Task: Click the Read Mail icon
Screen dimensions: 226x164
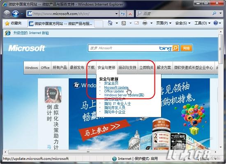Action: click(x=136, y=23)
